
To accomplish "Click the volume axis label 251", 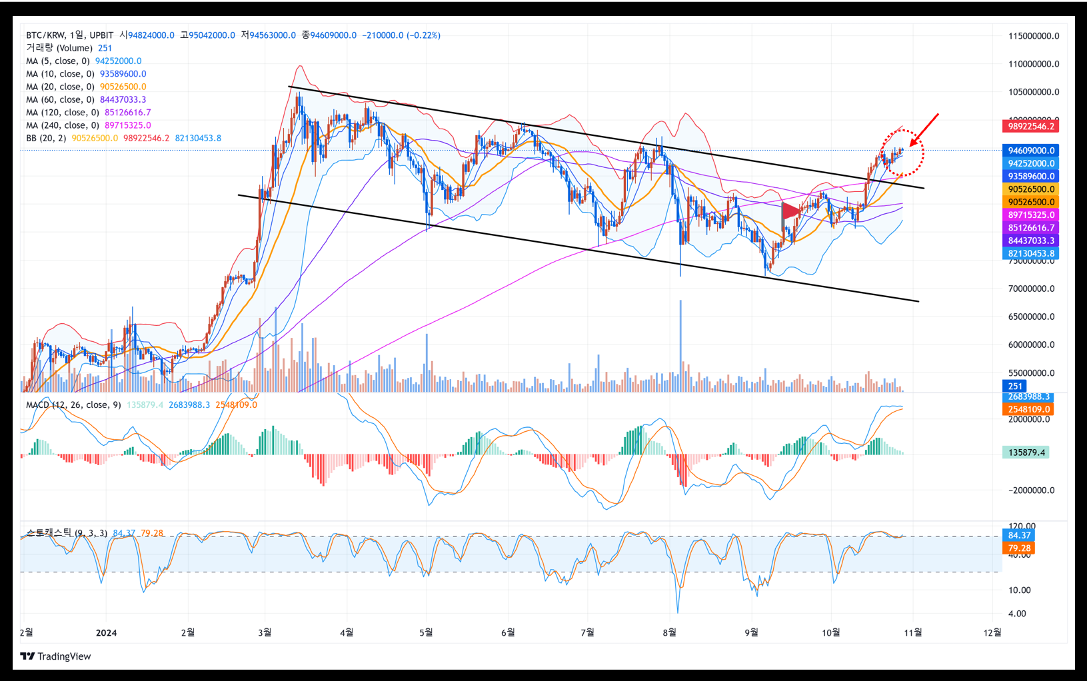I will pos(1015,386).
